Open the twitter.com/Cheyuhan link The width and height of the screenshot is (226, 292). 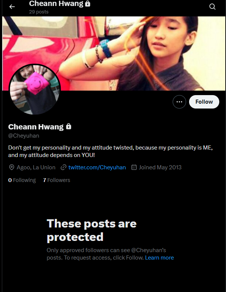[97, 167]
